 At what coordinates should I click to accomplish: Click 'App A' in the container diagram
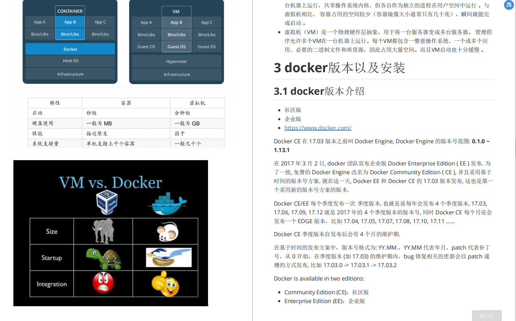[x=40, y=22]
